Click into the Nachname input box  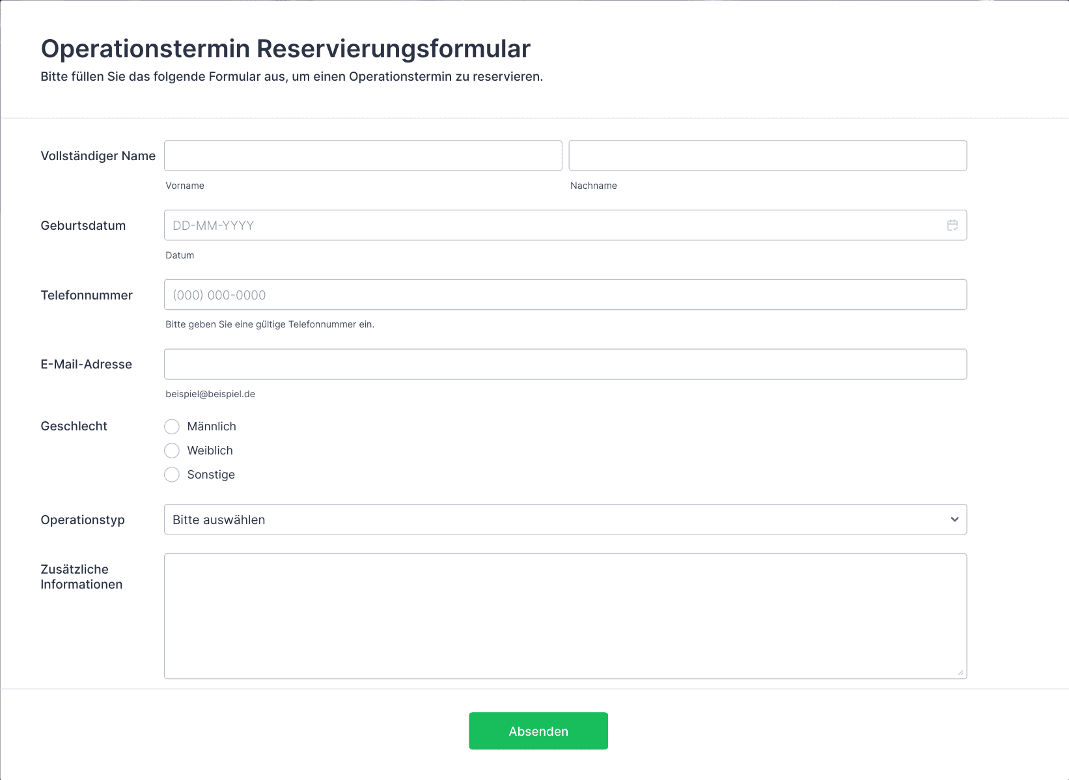click(767, 156)
